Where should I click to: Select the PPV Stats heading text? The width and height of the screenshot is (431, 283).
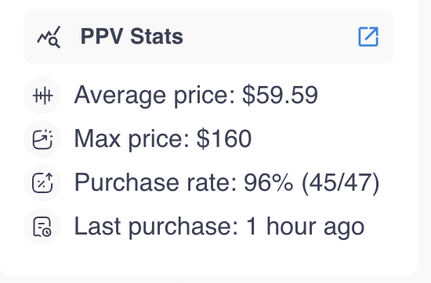click(x=132, y=36)
